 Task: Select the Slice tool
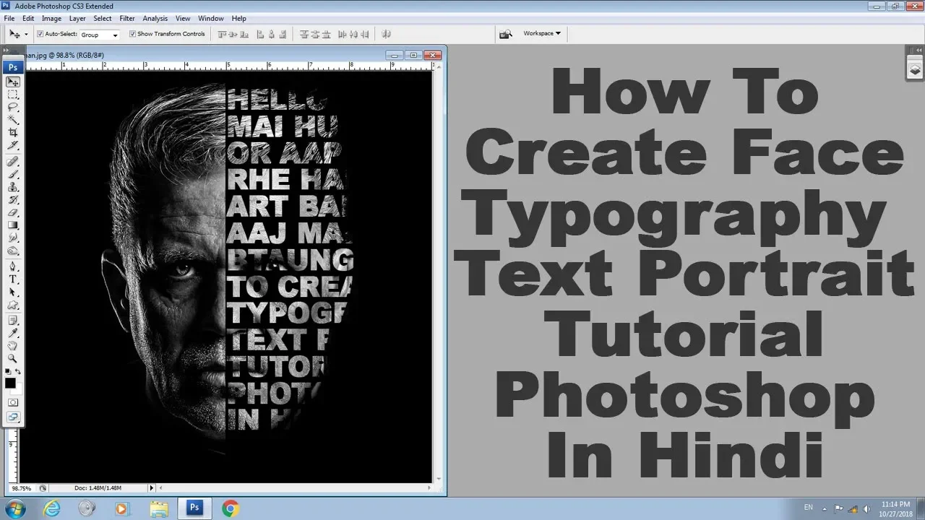point(13,145)
